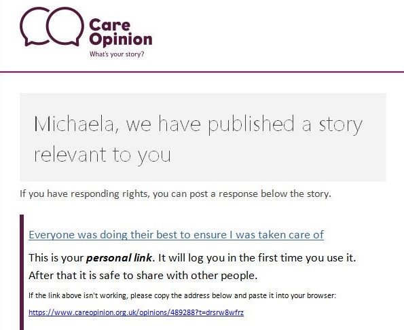404x330 pixels.
Task: Click the purple vertical bar beside the story
Action: (22, 272)
